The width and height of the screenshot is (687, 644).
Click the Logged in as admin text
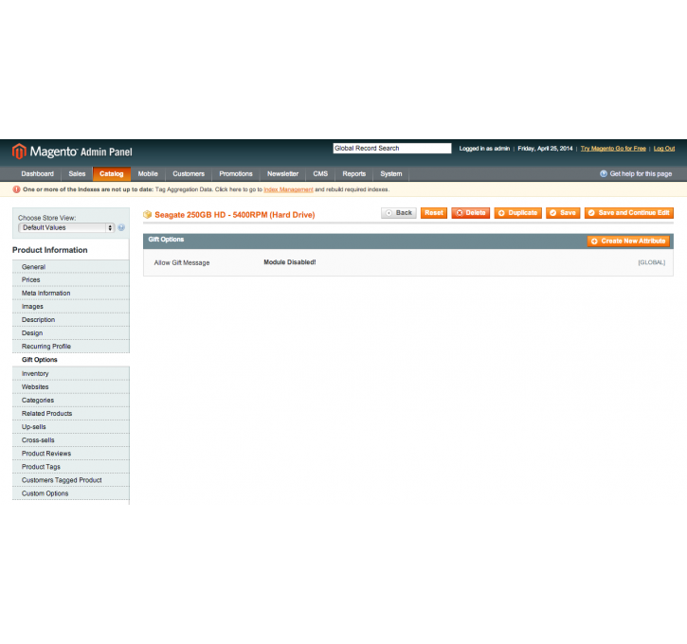(x=484, y=149)
